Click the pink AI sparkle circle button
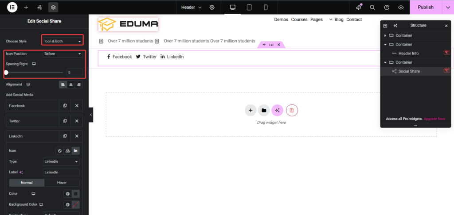 (x=277, y=111)
